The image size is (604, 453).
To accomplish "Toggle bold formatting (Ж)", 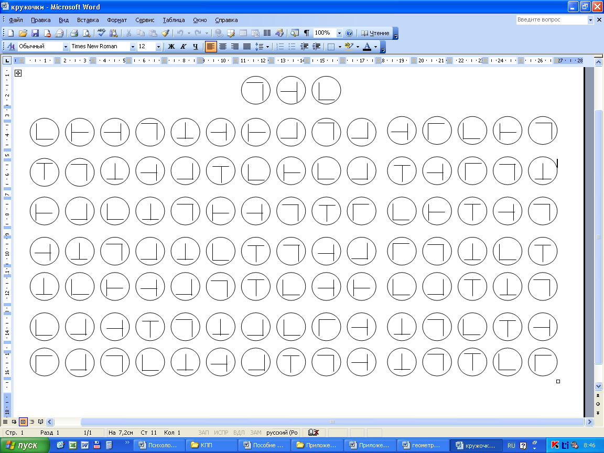I will coord(171,47).
